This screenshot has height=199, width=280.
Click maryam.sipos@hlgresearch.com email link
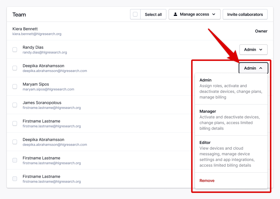(48, 89)
